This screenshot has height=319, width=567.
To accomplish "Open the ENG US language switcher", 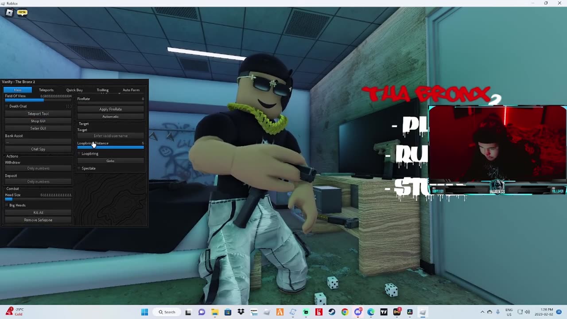I will click(x=509, y=312).
